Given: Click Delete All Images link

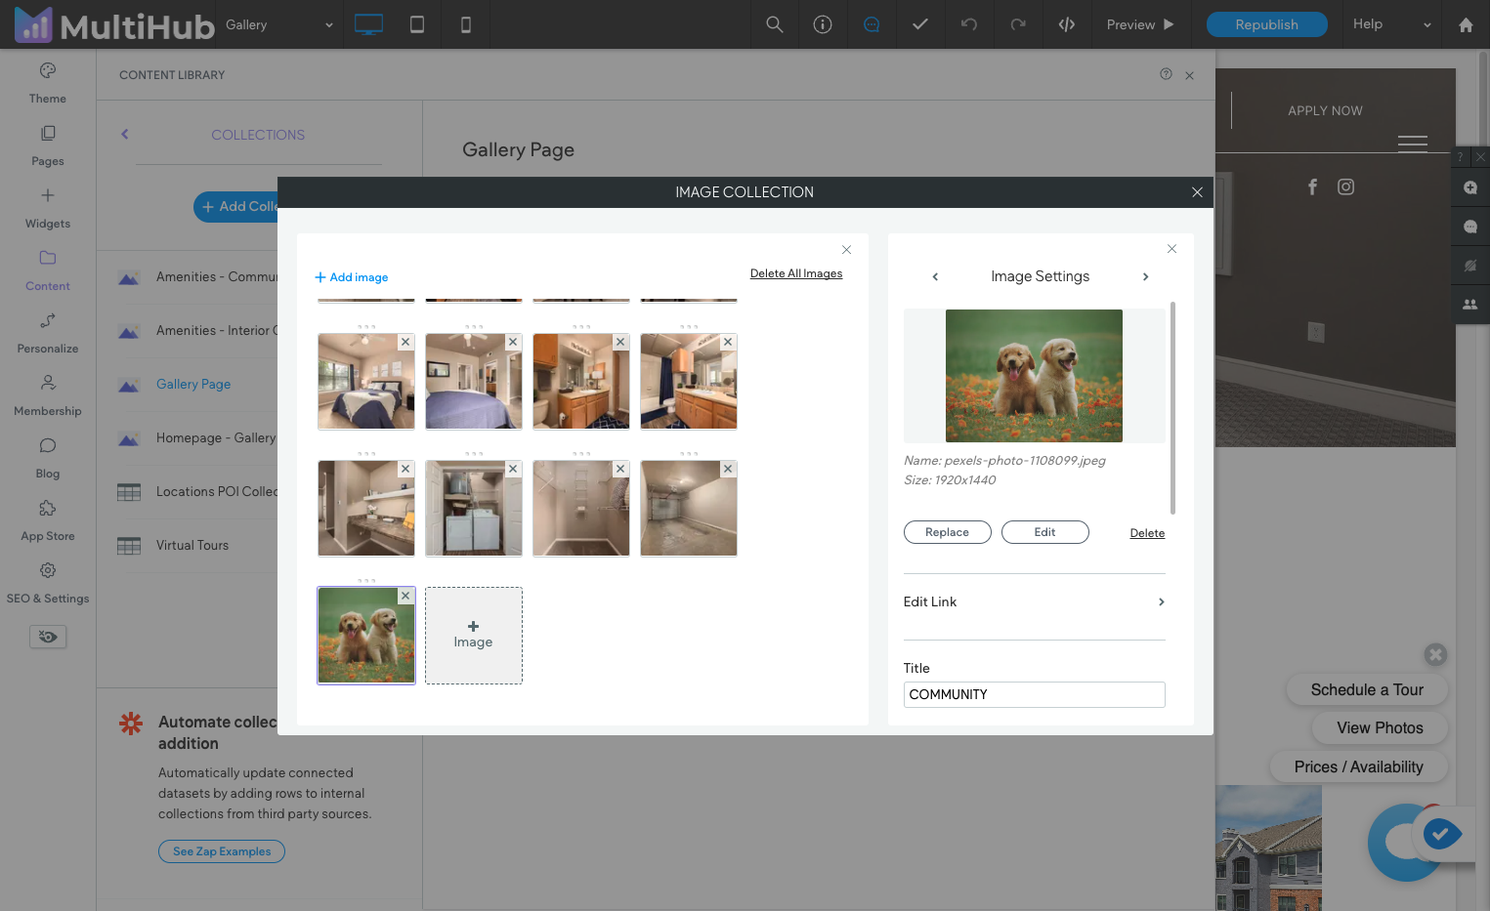Looking at the screenshot, I should pyautogui.click(x=796, y=273).
